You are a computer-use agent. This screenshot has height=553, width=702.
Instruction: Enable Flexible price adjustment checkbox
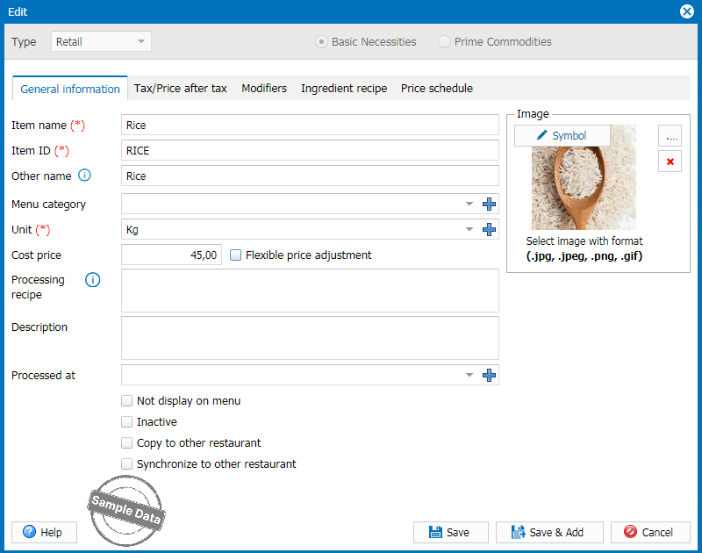[x=235, y=255]
